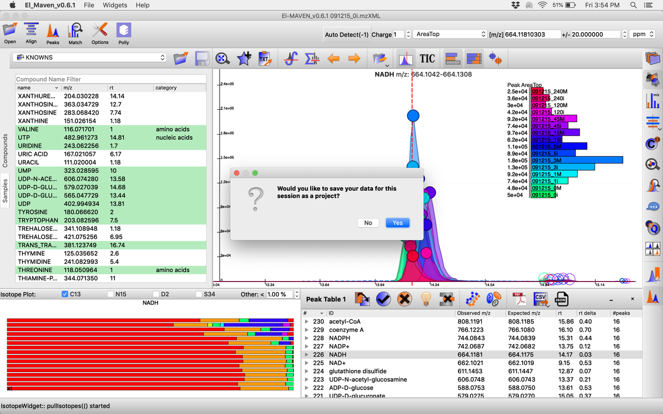Click the TIC toggle icon

(x=427, y=58)
